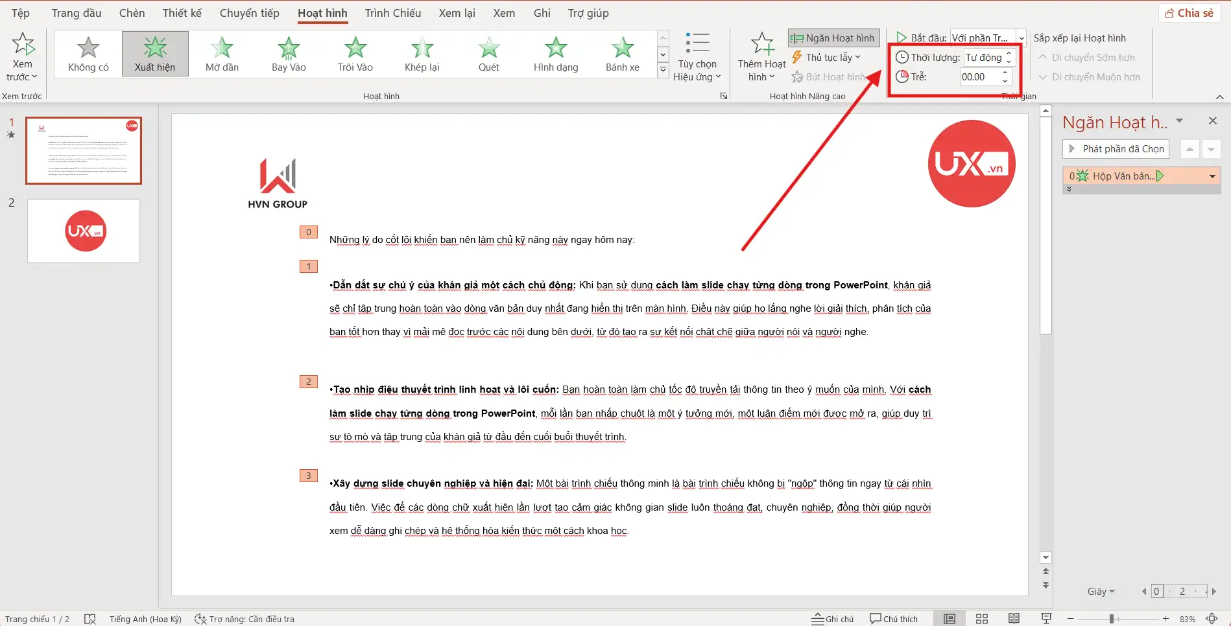Open Hộp Văn bản animation item dropdown
The image size is (1231, 626).
coord(1212,176)
